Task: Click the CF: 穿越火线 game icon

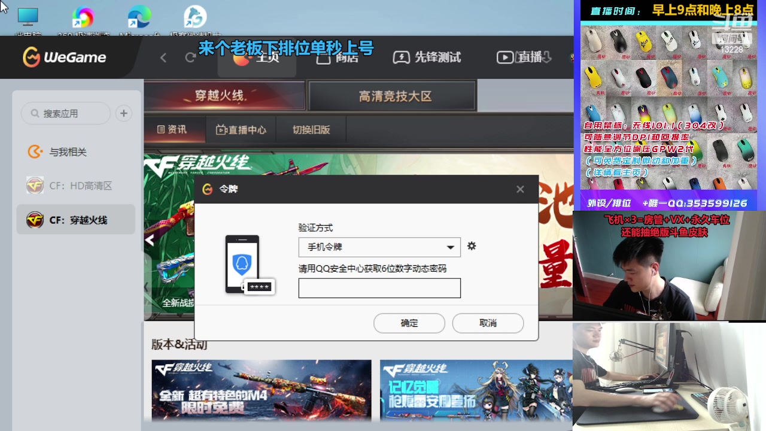Action: [x=35, y=220]
